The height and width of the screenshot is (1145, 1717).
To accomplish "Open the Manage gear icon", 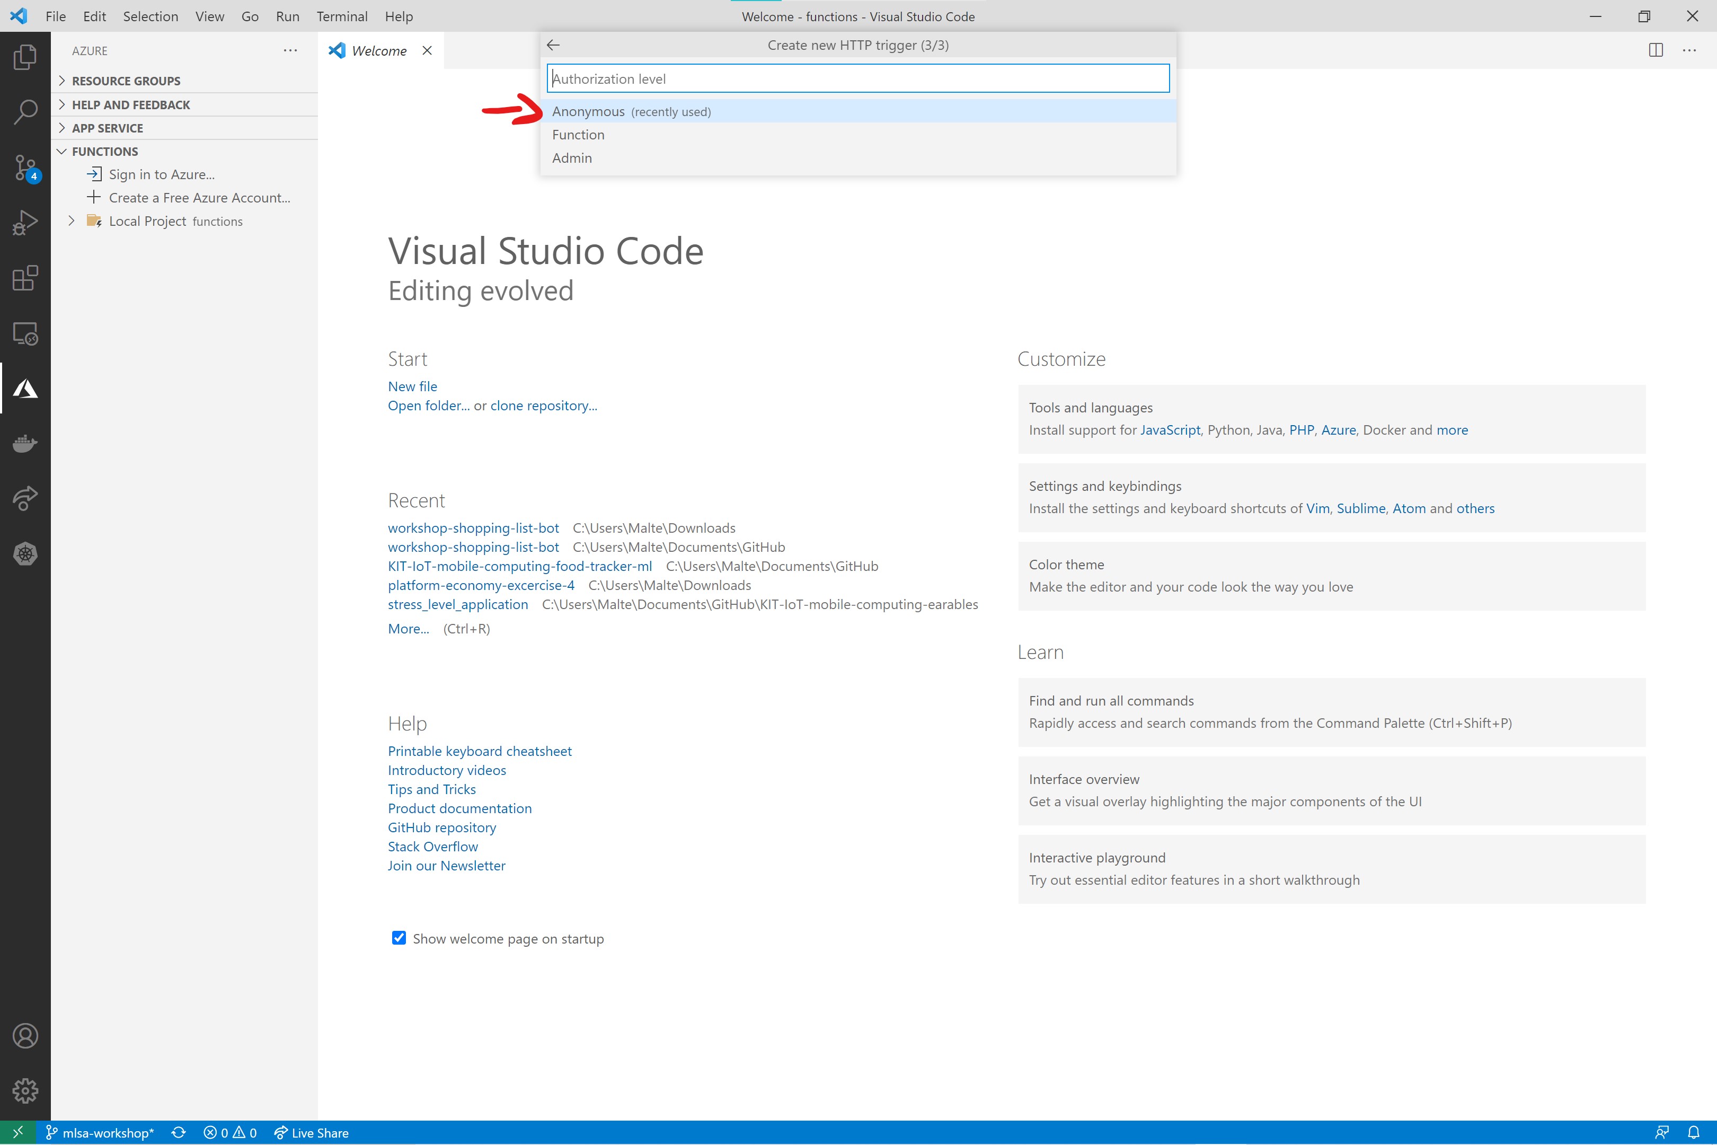I will pyautogui.click(x=25, y=1091).
